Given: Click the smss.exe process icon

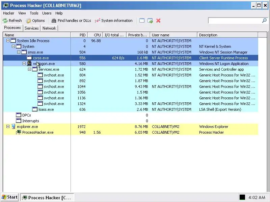Looking at the screenshot, I should [24, 52].
